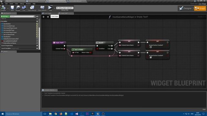Select the DecreasePlayerCount variable
Image resolution: width=207 pixels, height=116 pixels.
point(10,28)
